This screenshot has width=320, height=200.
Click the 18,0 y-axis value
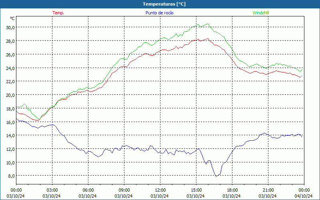10,109
